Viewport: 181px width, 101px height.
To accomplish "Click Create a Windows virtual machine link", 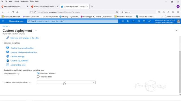I will (23, 52).
